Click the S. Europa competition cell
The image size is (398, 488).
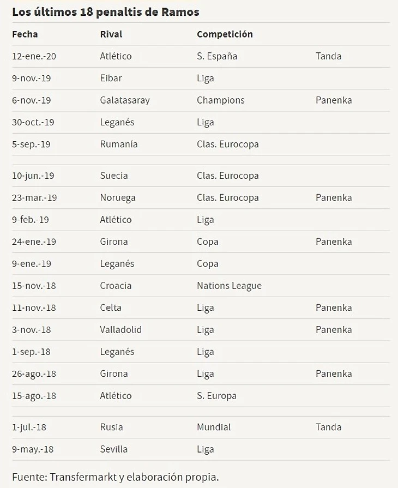pyautogui.click(x=216, y=396)
